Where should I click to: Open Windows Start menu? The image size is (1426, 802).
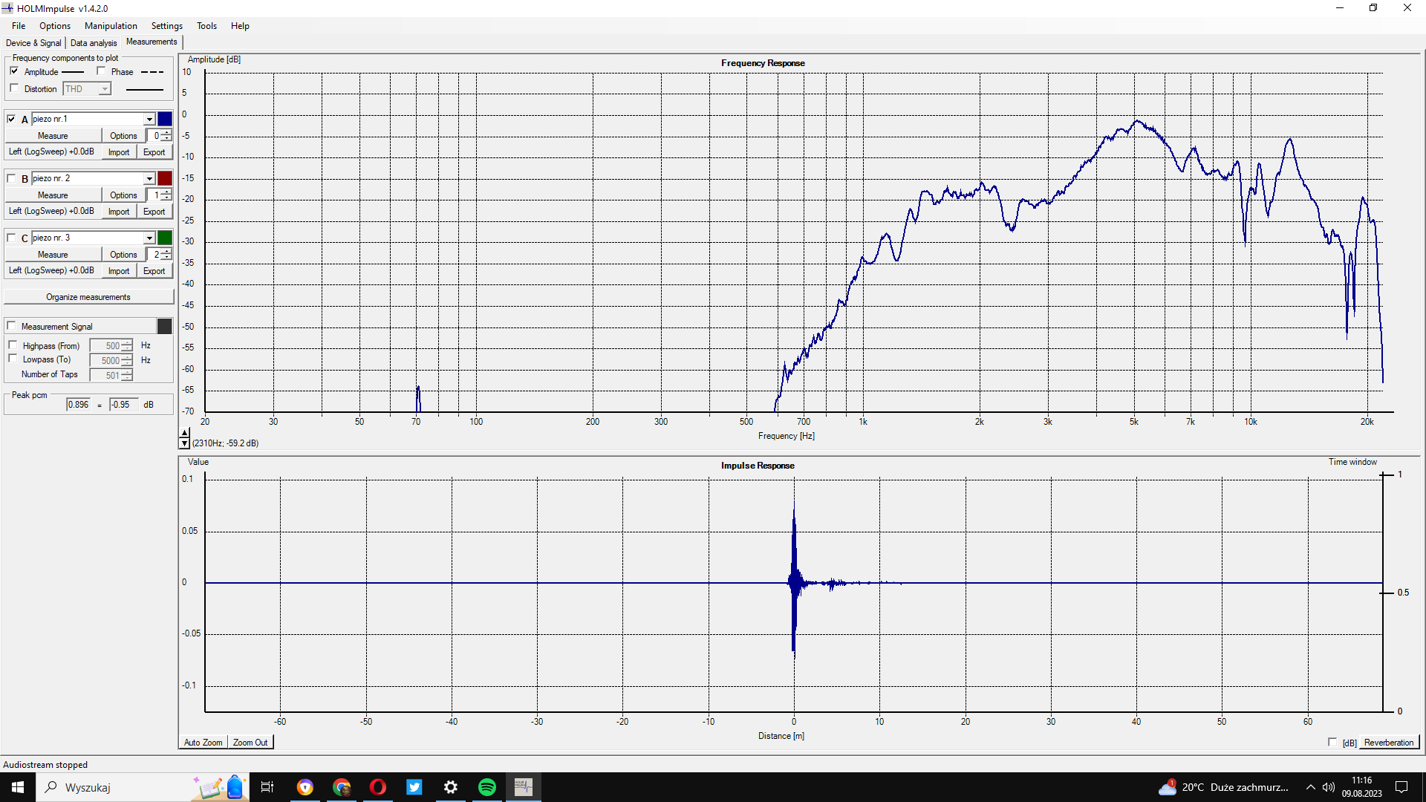(x=18, y=787)
